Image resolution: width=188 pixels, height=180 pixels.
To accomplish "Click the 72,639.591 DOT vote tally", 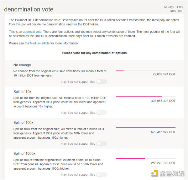I will pyautogui.click(x=164, y=74).
